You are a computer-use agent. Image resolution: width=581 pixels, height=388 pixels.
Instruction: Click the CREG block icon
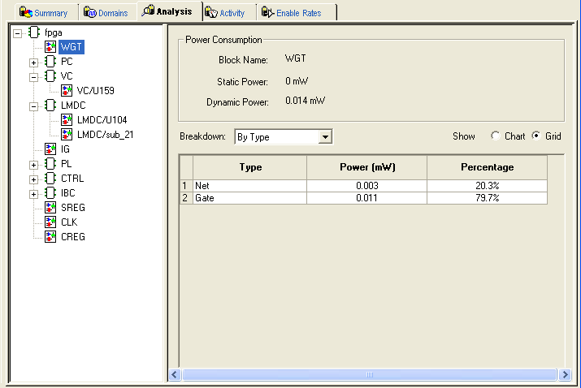50,237
